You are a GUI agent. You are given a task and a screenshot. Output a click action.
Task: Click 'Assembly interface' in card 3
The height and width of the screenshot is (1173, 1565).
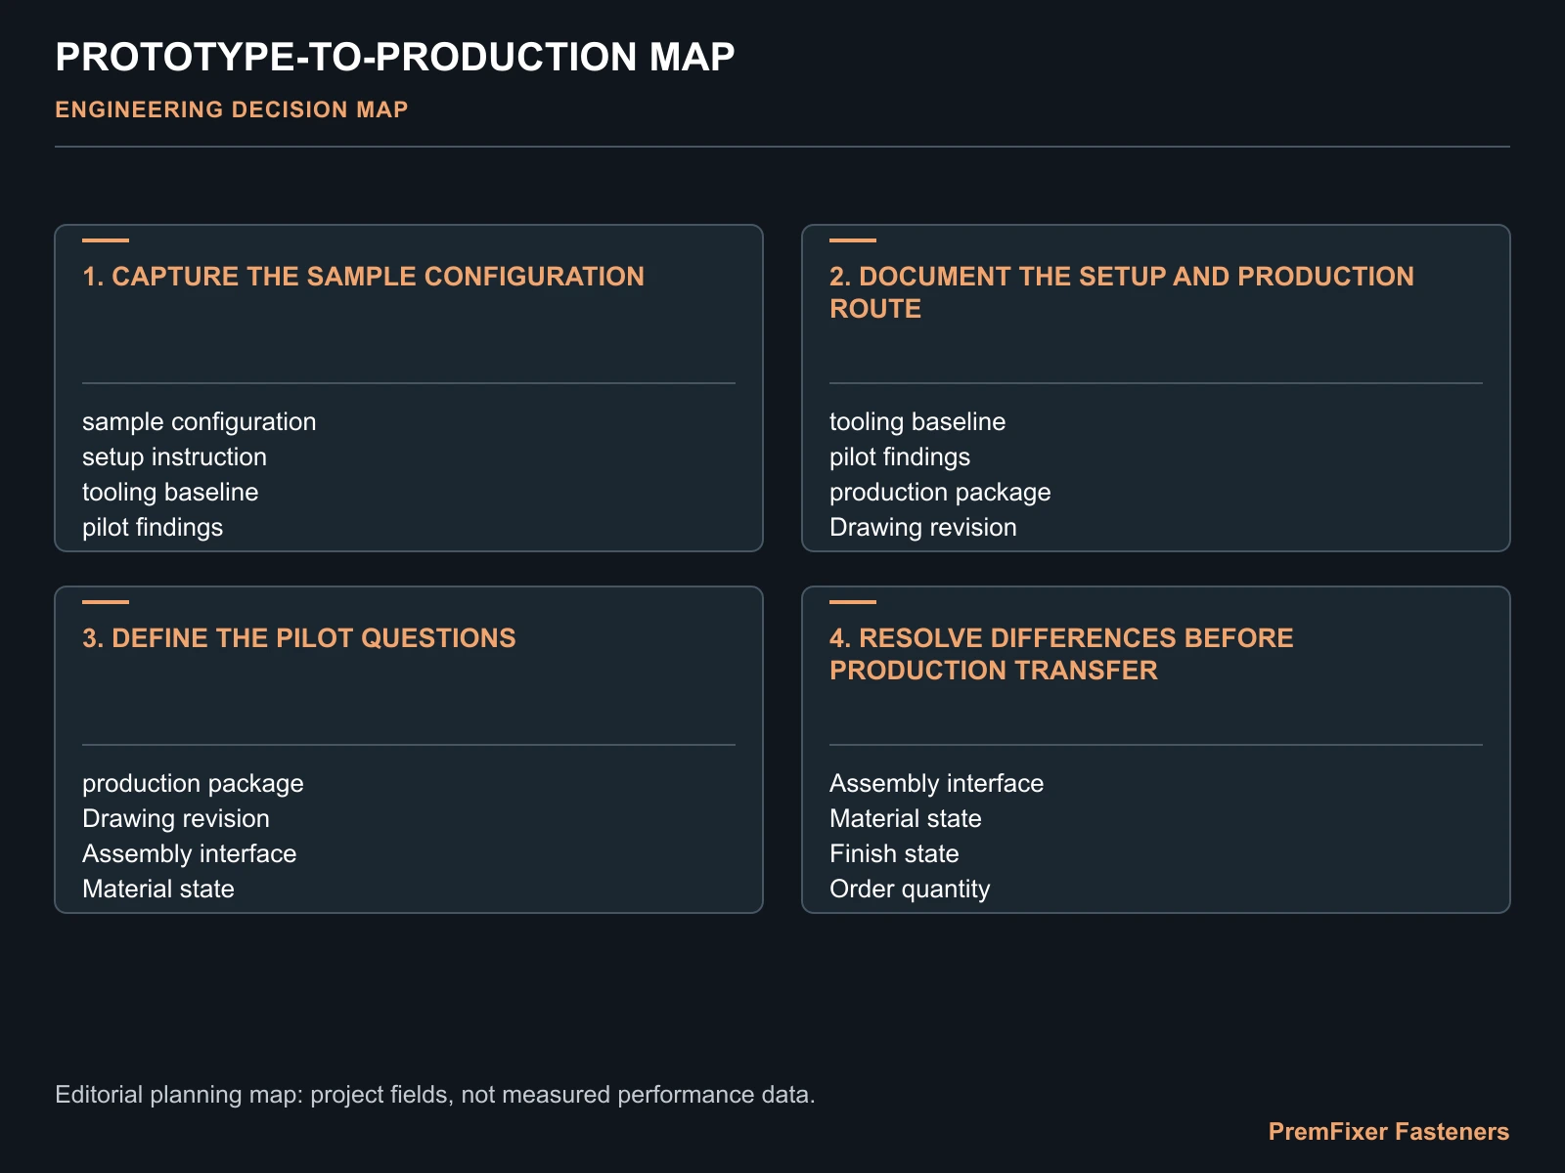(x=190, y=854)
